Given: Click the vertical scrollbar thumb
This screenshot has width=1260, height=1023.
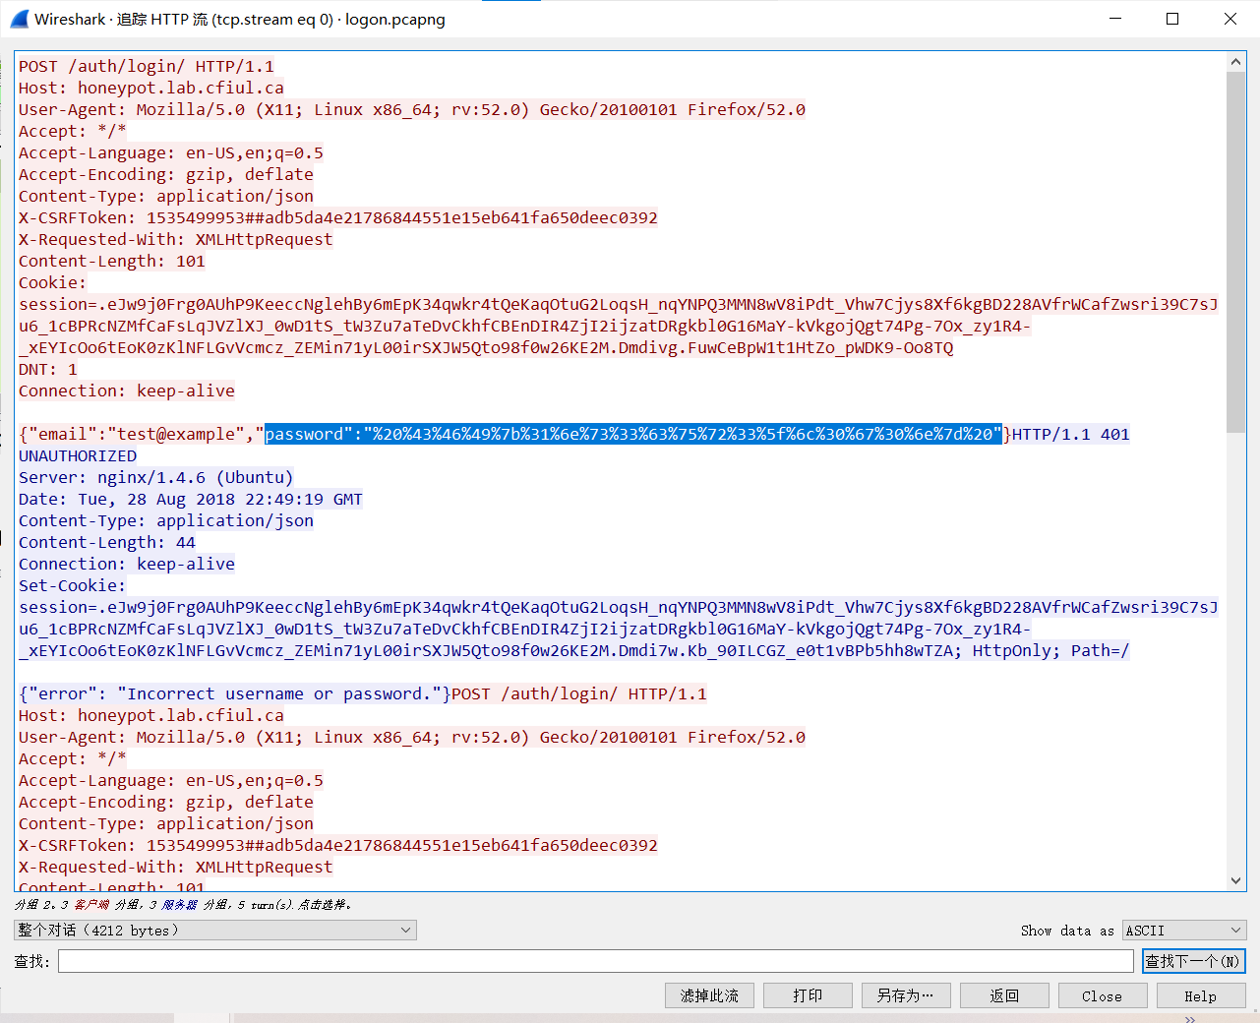Looking at the screenshot, I should (1236, 246).
